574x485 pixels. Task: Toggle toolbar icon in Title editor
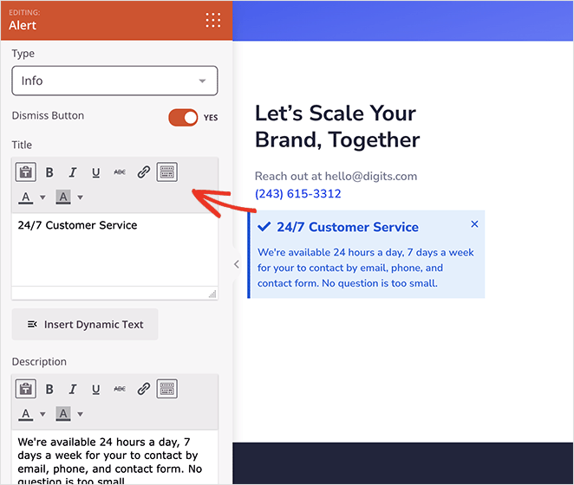pos(167,171)
